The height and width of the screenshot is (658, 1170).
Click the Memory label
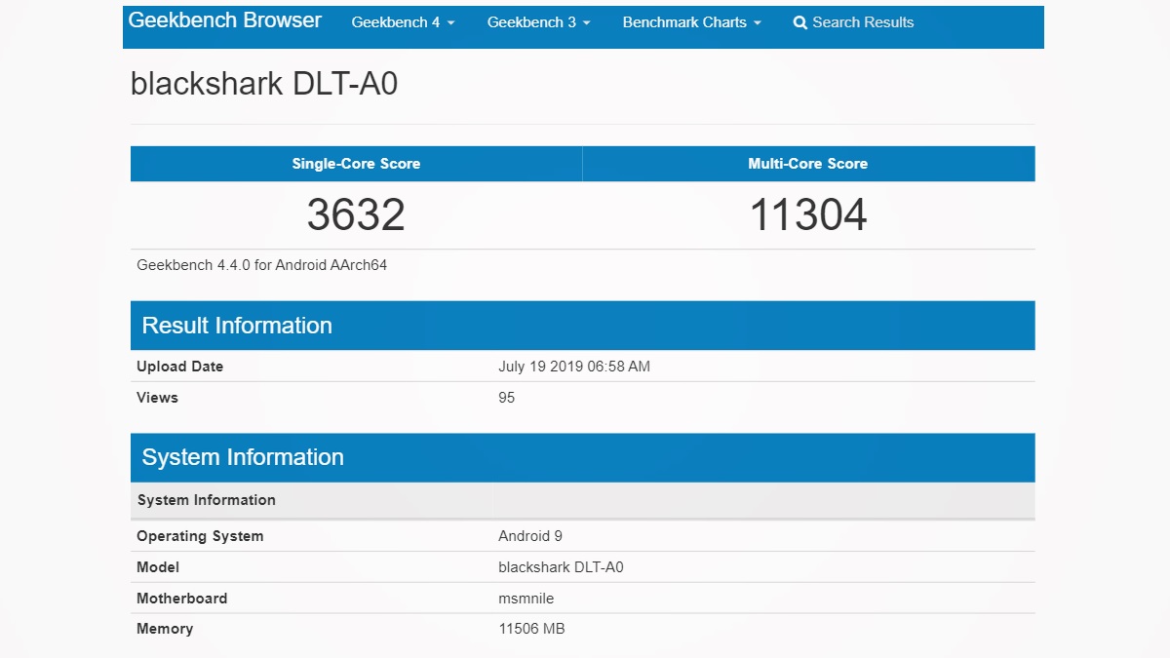pos(165,629)
